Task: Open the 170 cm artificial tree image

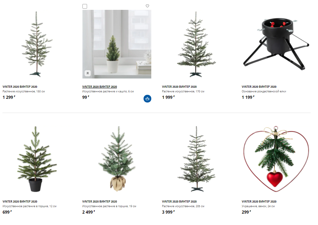Action: (x=196, y=44)
